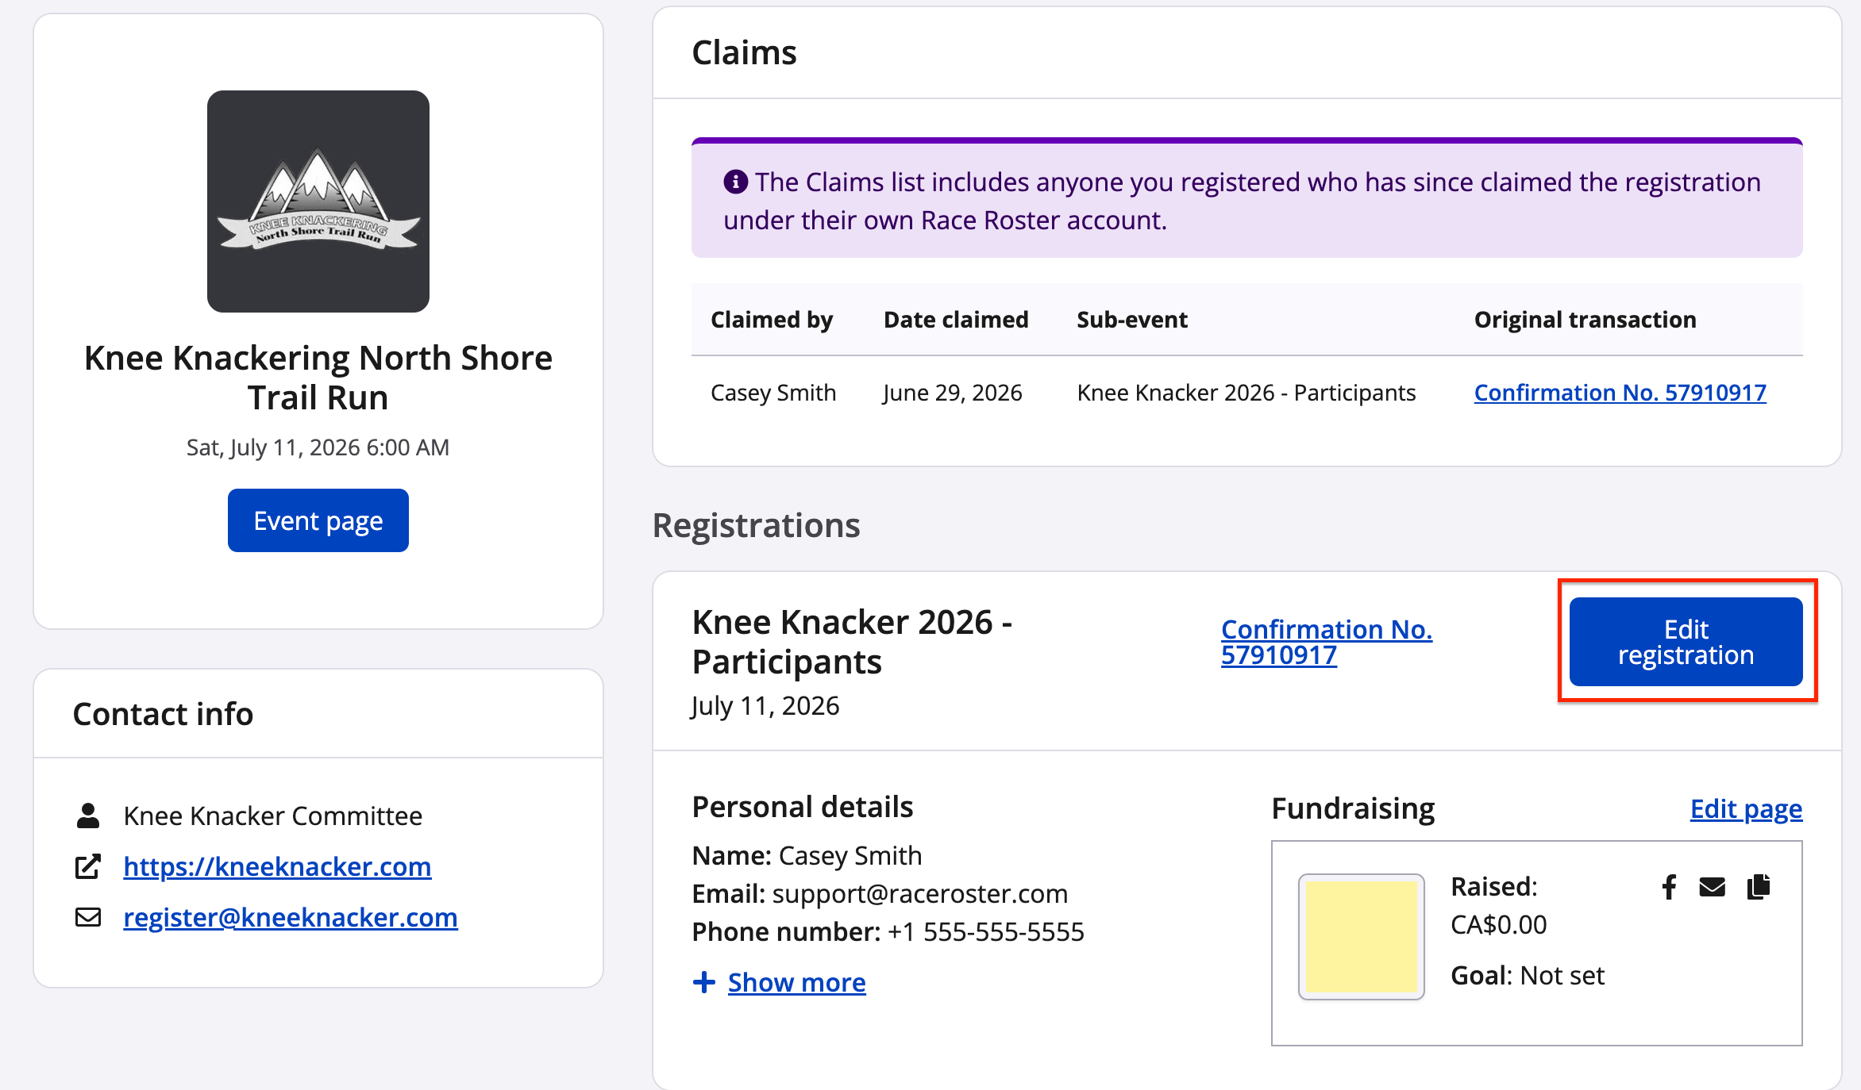Viewport: 1861px width, 1090px height.
Task: Click the Knee Knackering North Shore Trail Run title
Action: coord(318,378)
